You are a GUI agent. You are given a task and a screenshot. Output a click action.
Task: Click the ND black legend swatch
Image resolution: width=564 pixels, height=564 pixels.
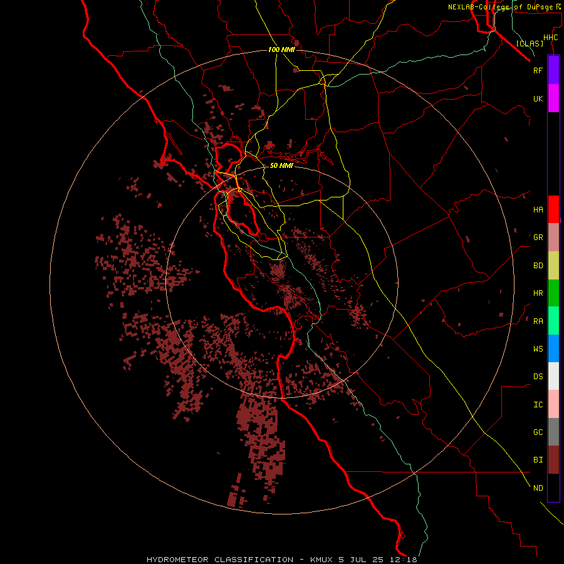pos(553,488)
